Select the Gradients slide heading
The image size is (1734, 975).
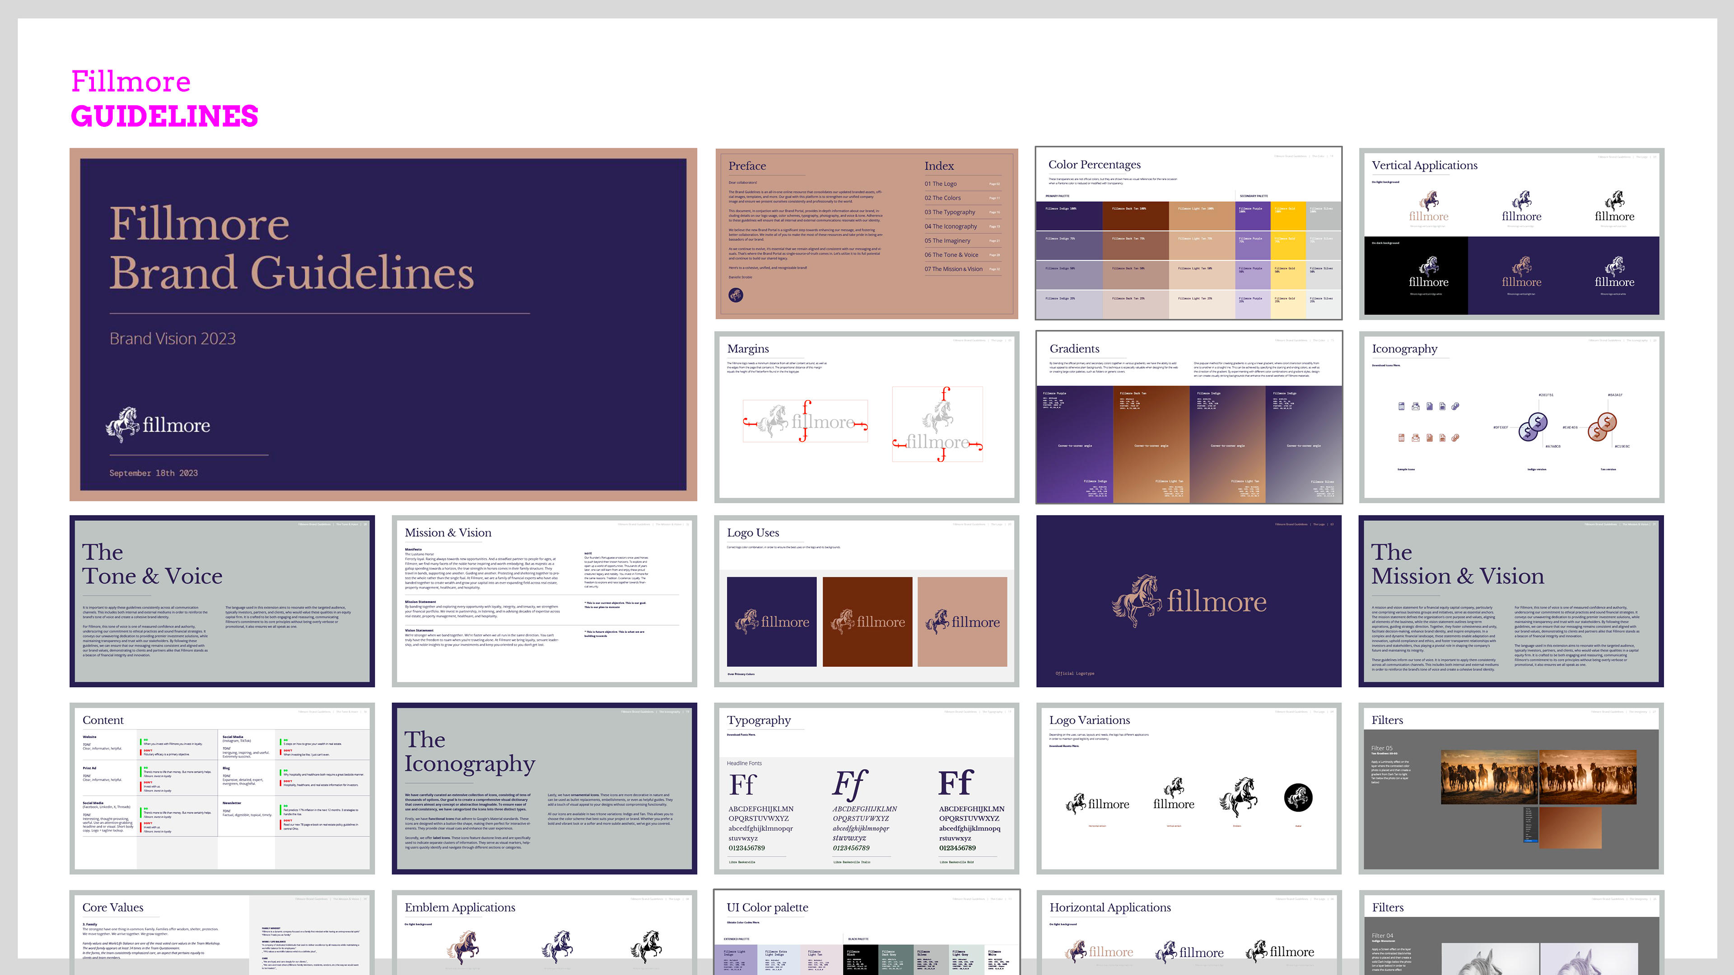tap(1074, 348)
